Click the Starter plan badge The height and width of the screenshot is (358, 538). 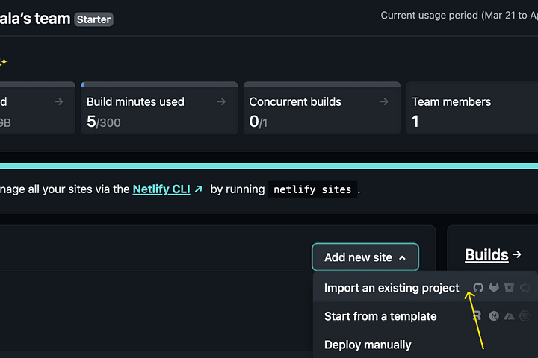coord(93,19)
